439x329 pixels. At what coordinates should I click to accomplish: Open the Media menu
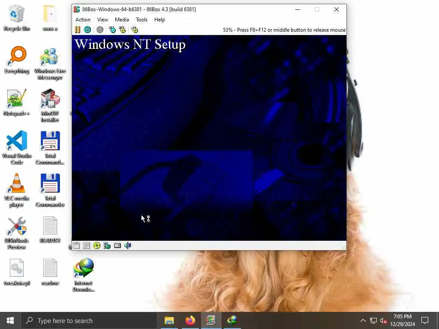point(122,20)
